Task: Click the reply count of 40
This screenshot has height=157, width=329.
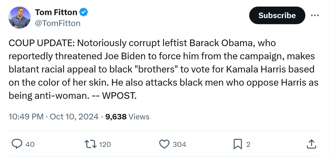Action: point(30,144)
